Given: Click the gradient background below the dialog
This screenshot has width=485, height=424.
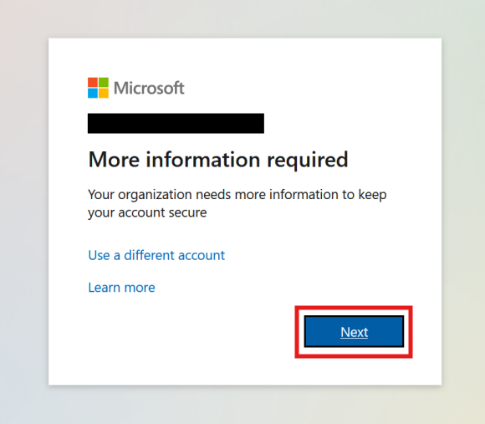Looking at the screenshot, I should pyautogui.click(x=242, y=405).
